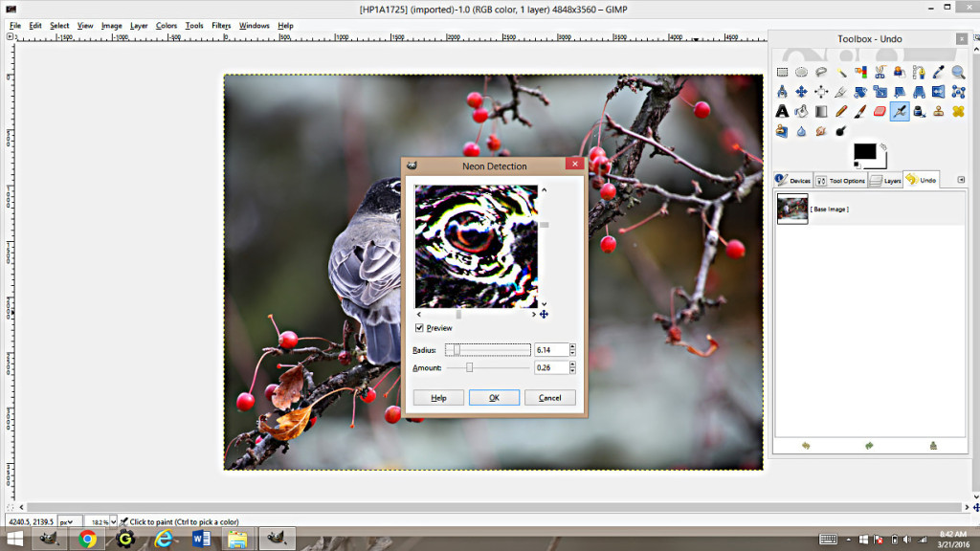The height and width of the screenshot is (551, 980).
Task: Select the Zoom magnifier tool
Action: click(x=955, y=72)
